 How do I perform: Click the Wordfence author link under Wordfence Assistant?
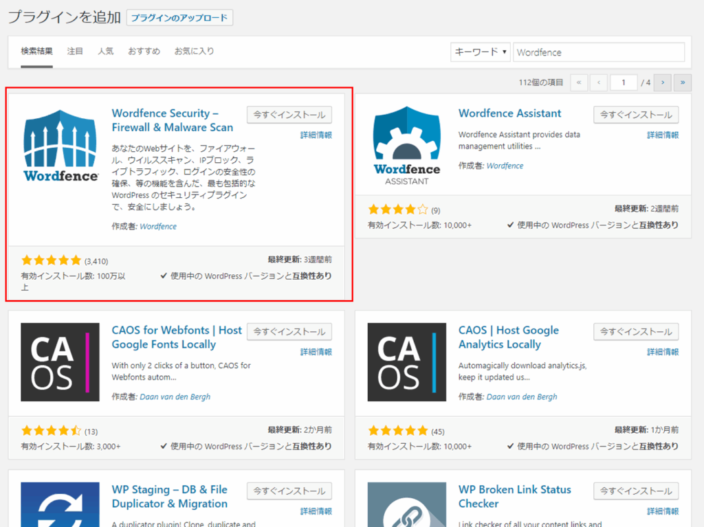pos(505,166)
